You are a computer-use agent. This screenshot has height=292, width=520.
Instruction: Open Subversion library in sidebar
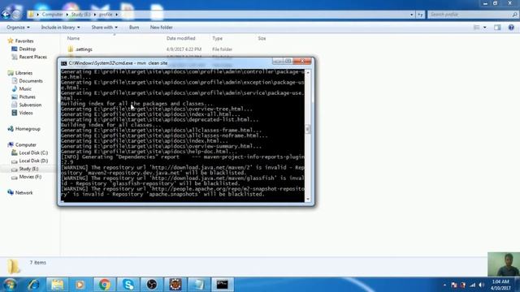(30, 105)
